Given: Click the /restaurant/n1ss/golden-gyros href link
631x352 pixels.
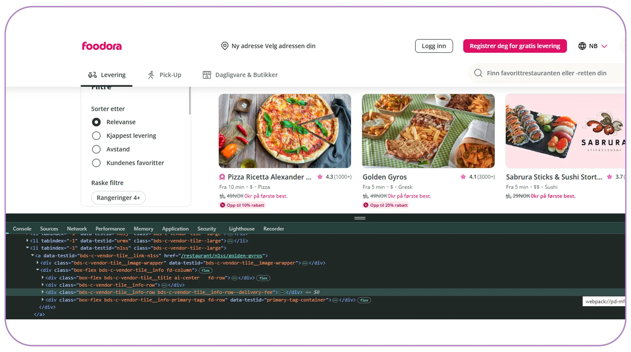Looking at the screenshot, I should click(221, 256).
